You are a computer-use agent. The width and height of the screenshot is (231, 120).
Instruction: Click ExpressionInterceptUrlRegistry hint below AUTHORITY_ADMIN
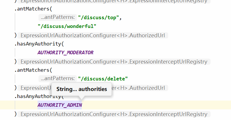pos(114,114)
